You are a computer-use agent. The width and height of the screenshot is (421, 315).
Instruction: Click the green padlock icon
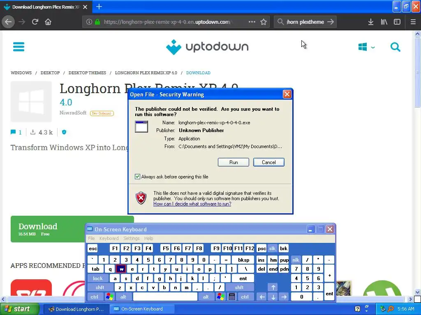[x=98, y=22]
